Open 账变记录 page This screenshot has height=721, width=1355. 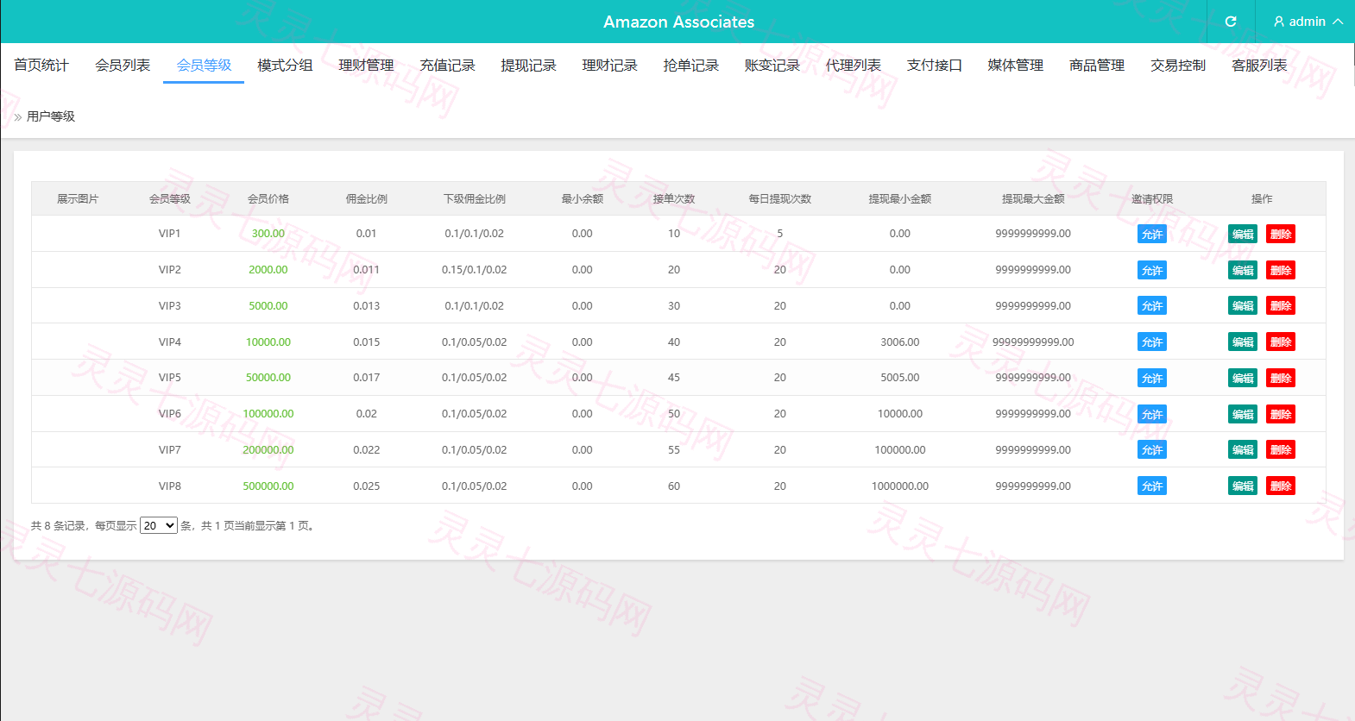[x=772, y=65]
